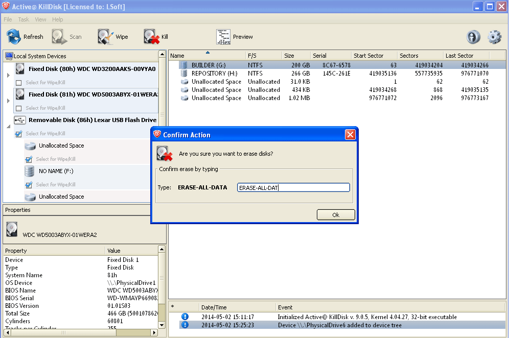Screen dimensions: 509x338
Task: Open the File menu
Action: click(8, 19)
